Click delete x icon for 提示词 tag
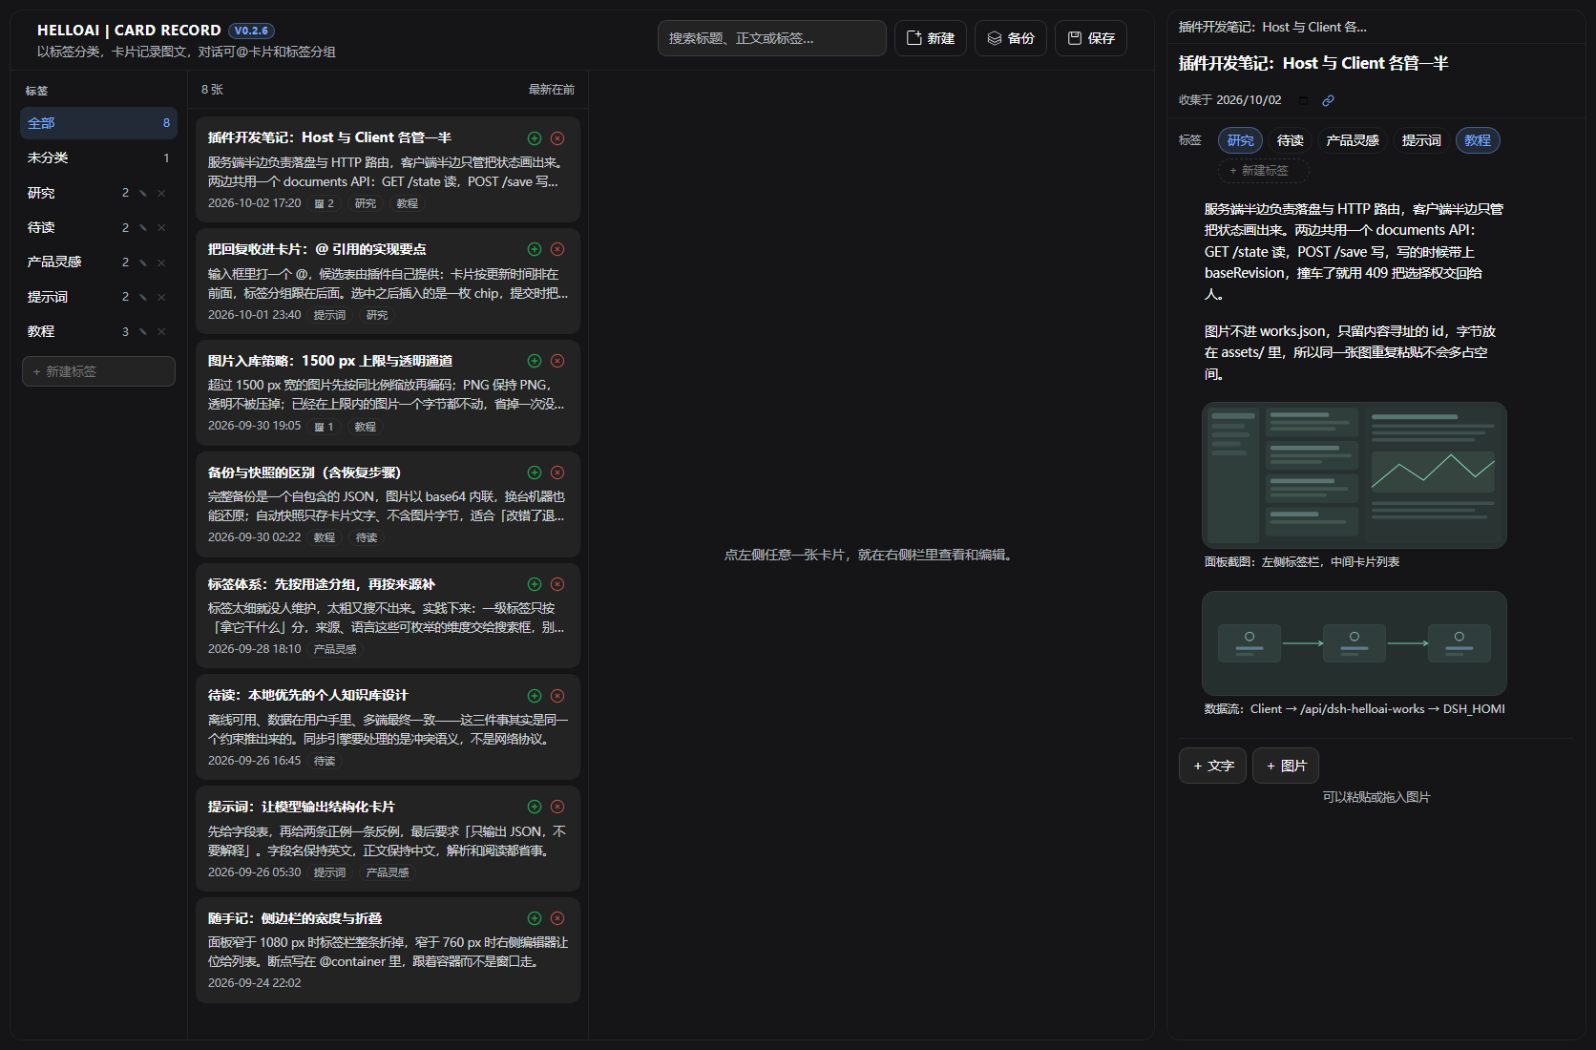The height and width of the screenshot is (1050, 1596). pos(161,297)
